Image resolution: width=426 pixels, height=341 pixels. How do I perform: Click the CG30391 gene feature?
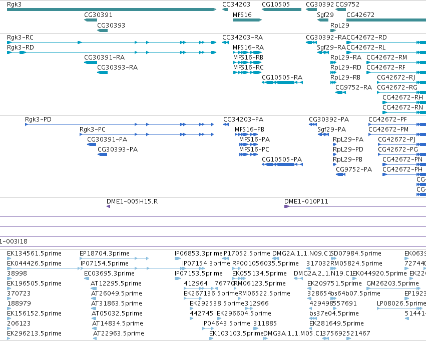tap(91, 20)
